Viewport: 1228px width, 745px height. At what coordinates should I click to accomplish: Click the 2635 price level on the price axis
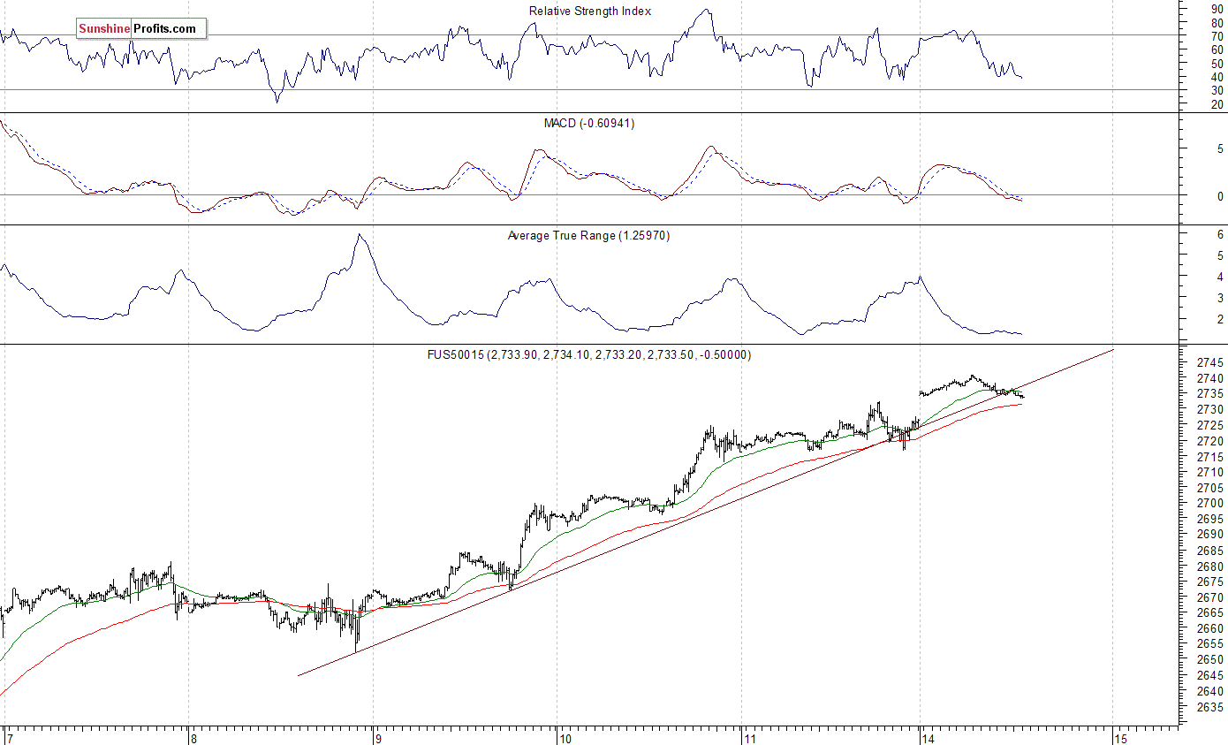pos(1211,708)
